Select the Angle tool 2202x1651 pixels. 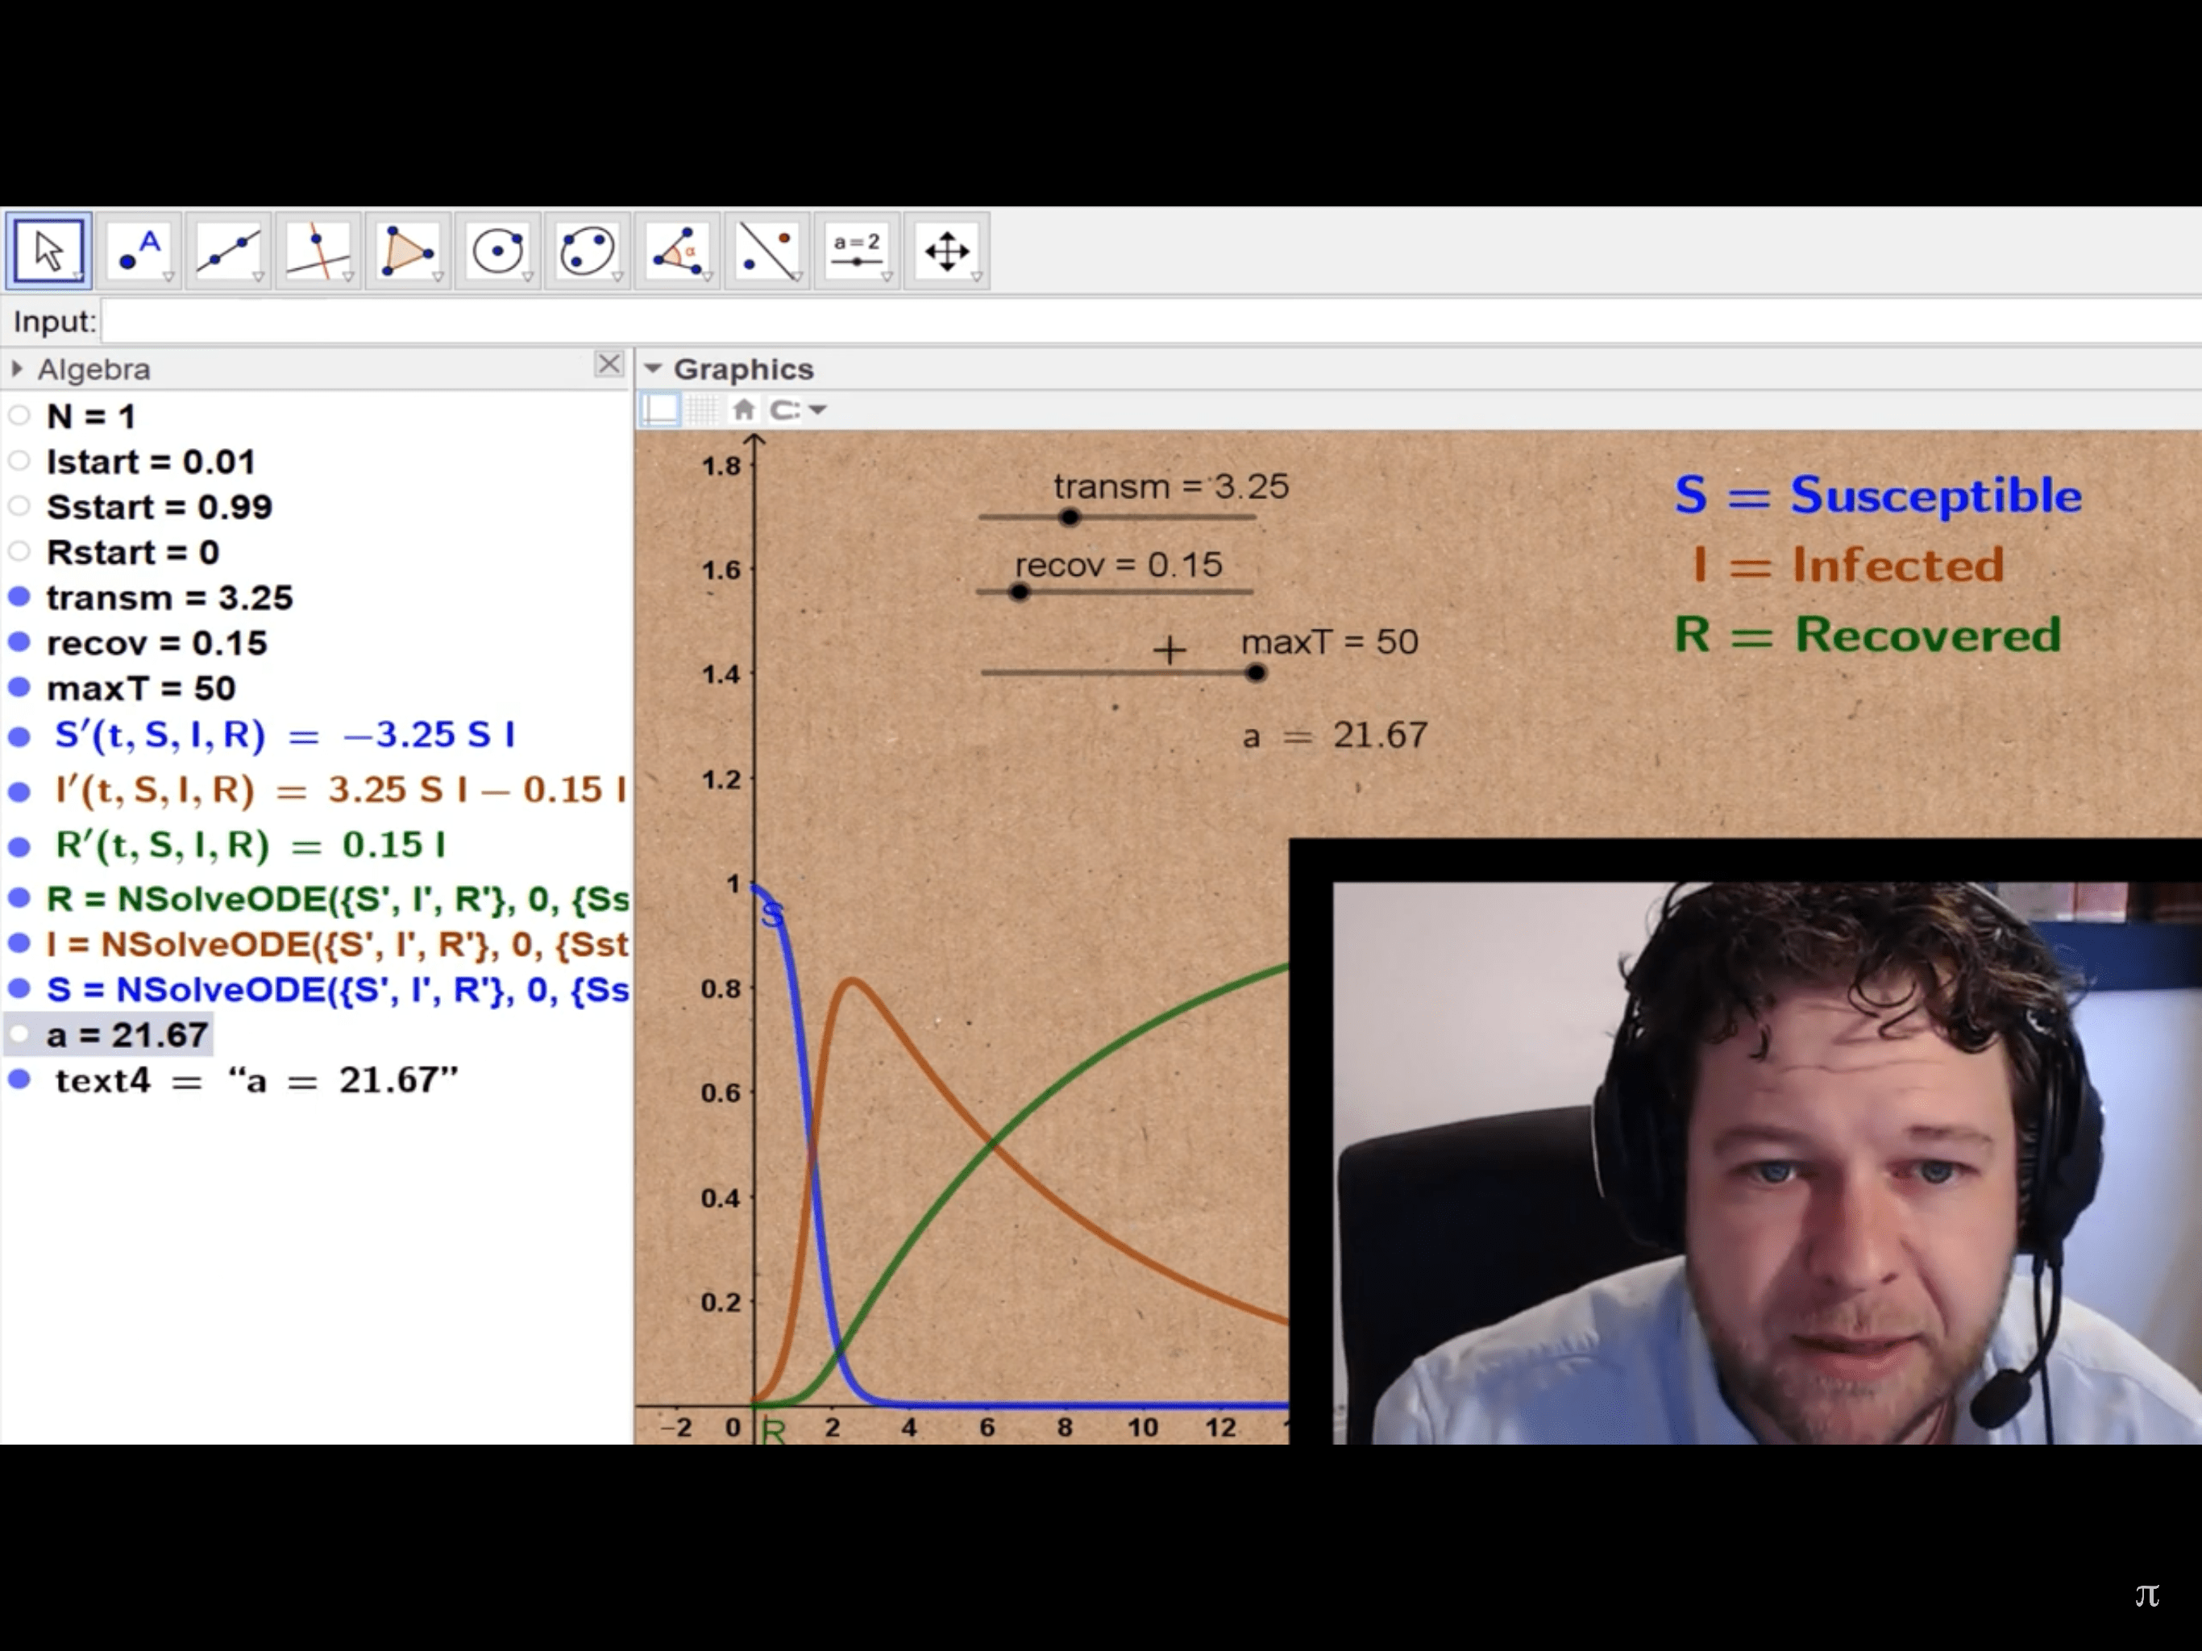(x=677, y=251)
